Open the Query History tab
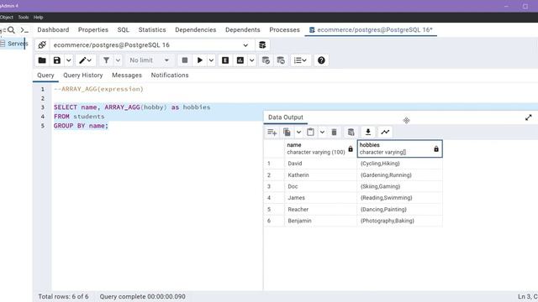 [x=82, y=75]
